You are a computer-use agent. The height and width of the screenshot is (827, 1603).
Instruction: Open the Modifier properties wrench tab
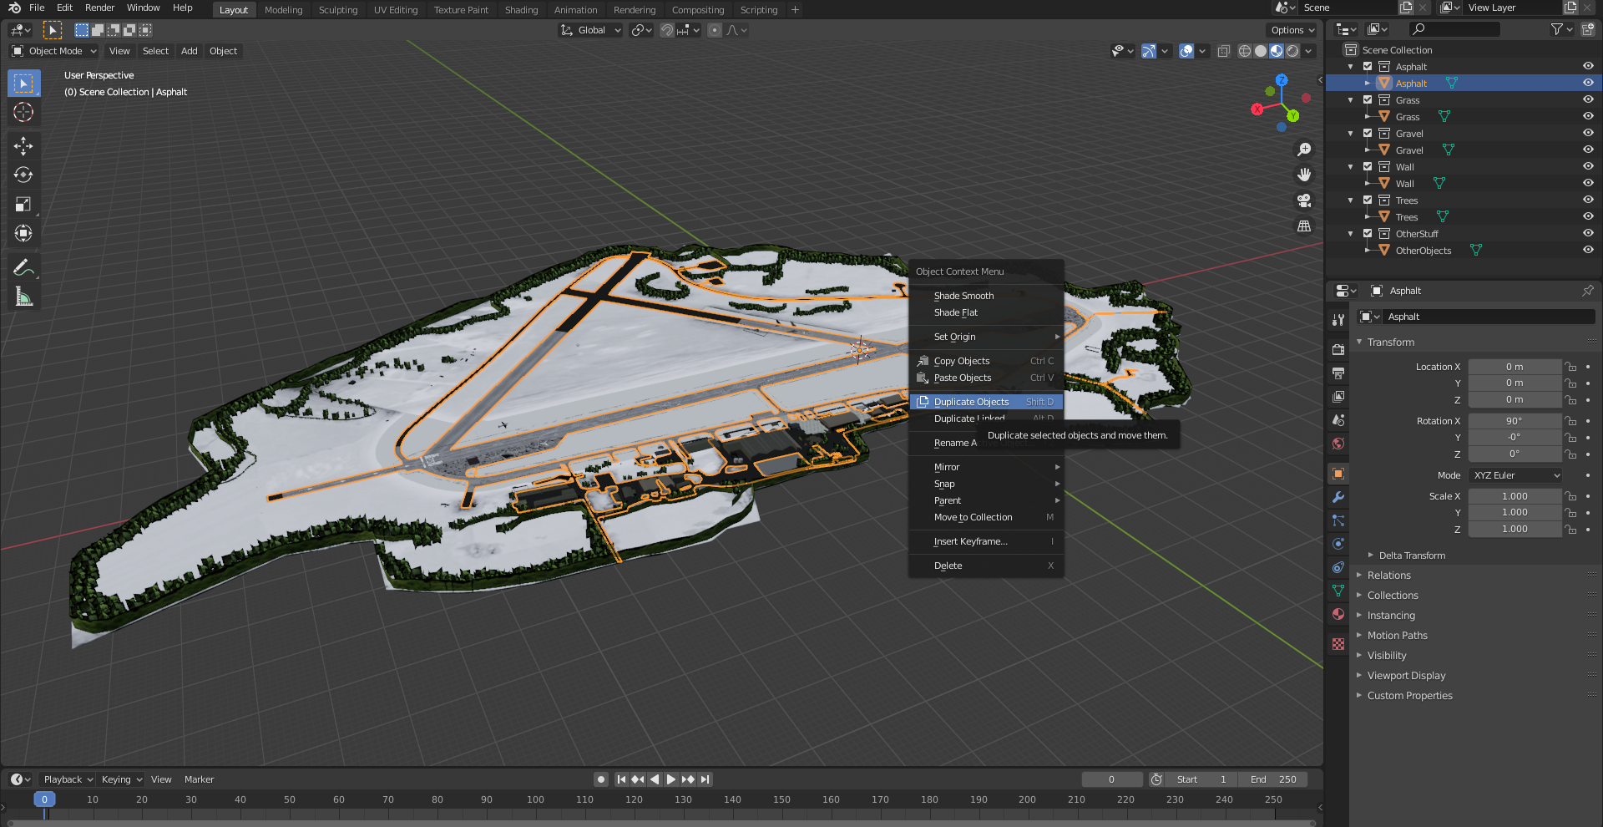1338,497
